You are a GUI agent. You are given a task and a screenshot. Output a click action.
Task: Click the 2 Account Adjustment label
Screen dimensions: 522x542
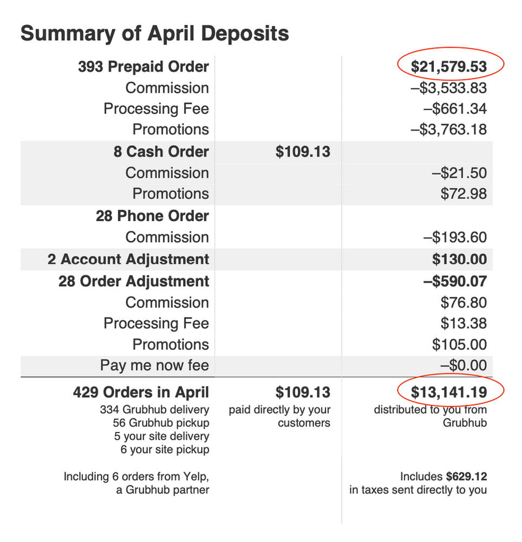pos(128,259)
